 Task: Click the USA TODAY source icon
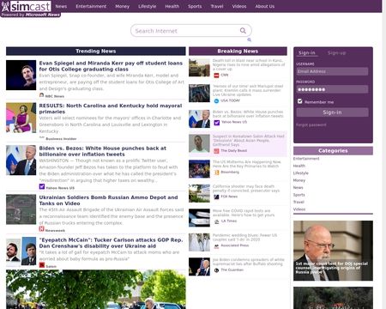coord(216,100)
